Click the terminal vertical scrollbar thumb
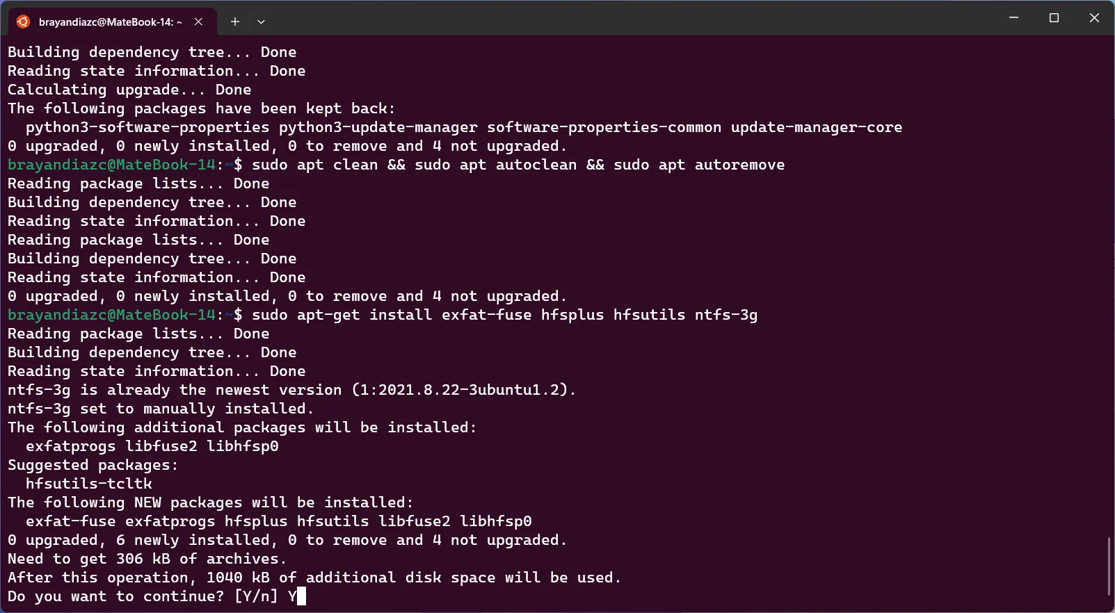1115x613 pixels. point(1109,566)
